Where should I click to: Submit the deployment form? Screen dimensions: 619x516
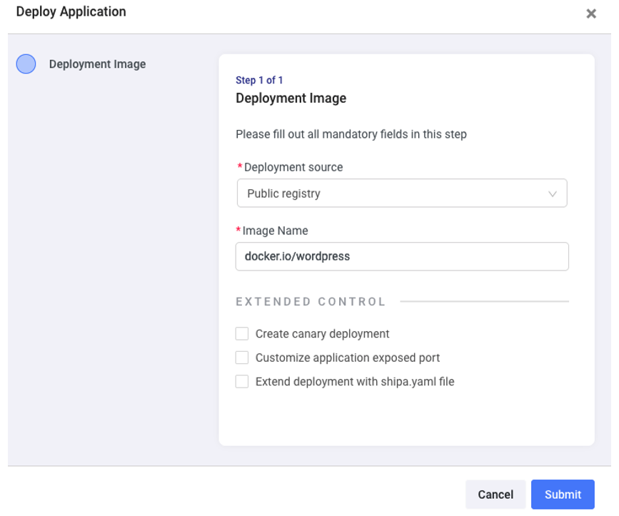pos(563,494)
